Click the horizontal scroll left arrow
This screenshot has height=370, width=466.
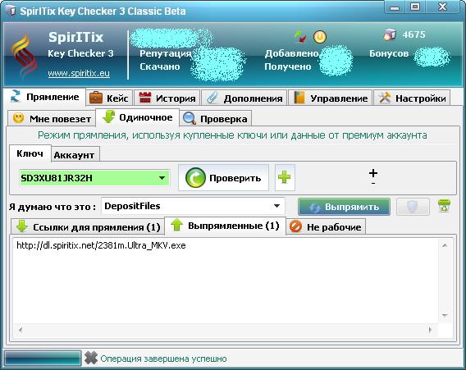pyautogui.click(x=21, y=330)
